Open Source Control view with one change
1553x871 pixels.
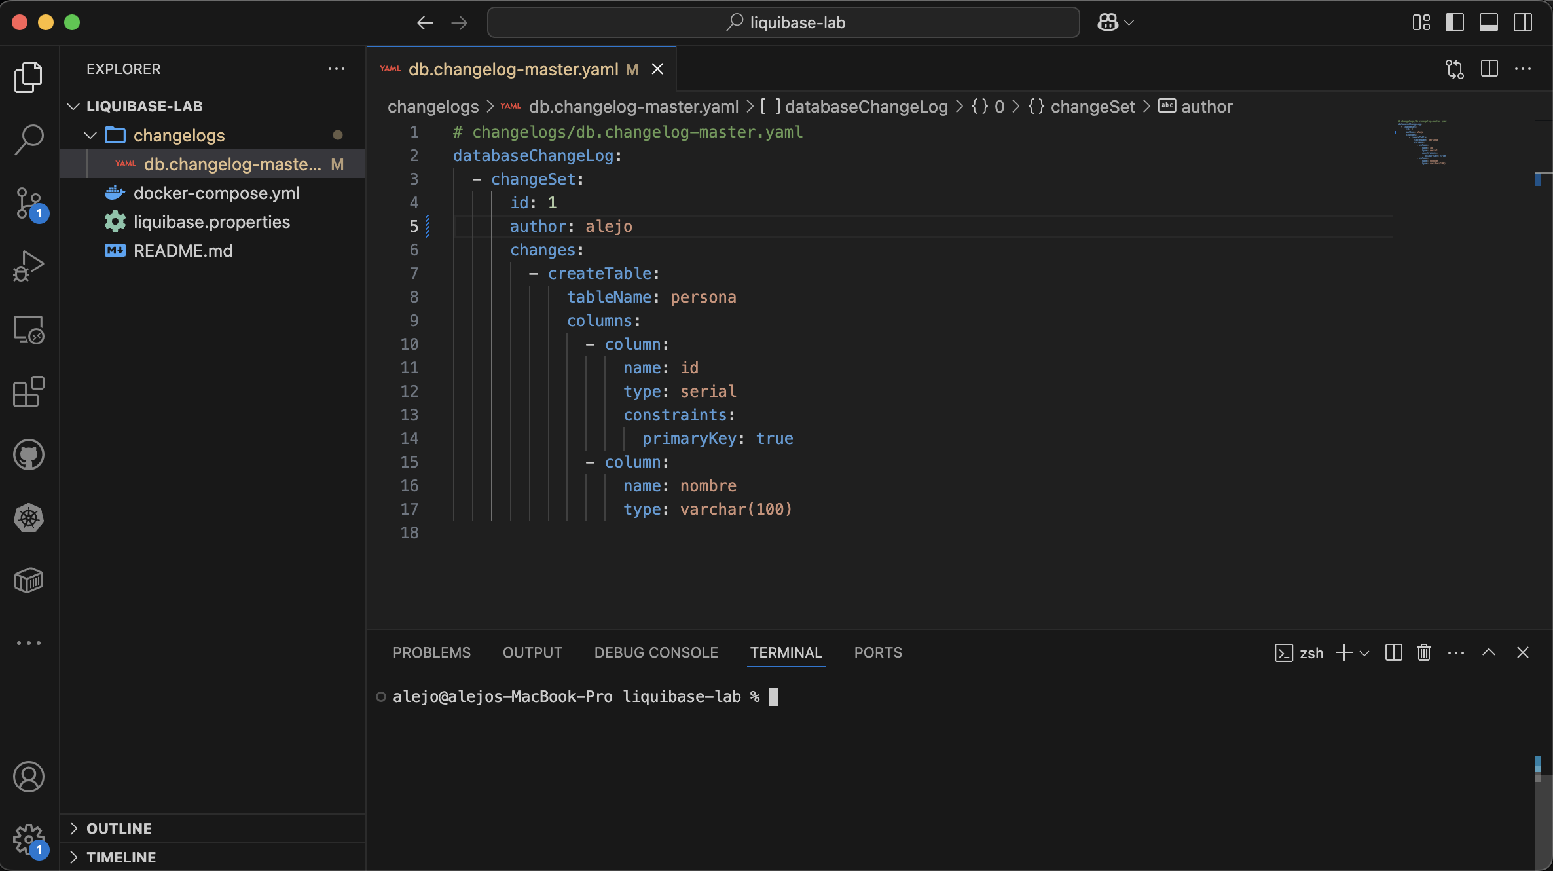coord(29,204)
